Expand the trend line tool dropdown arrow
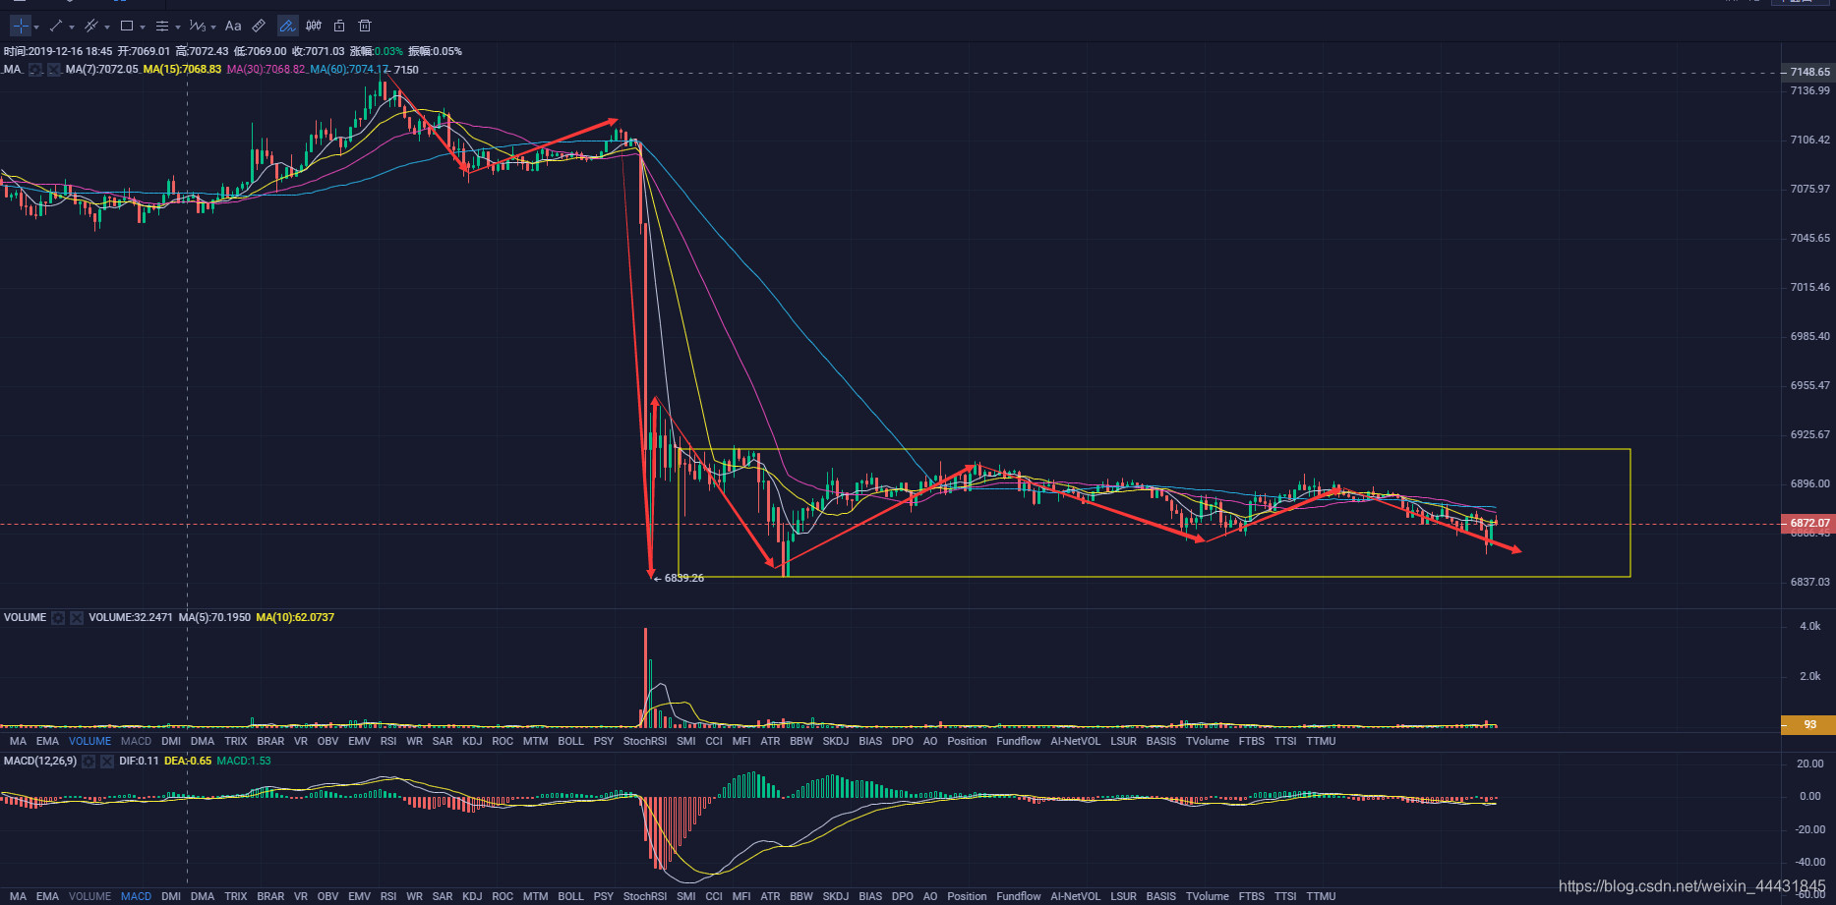This screenshot has height=905, width=1836. [x=72, y=28]
